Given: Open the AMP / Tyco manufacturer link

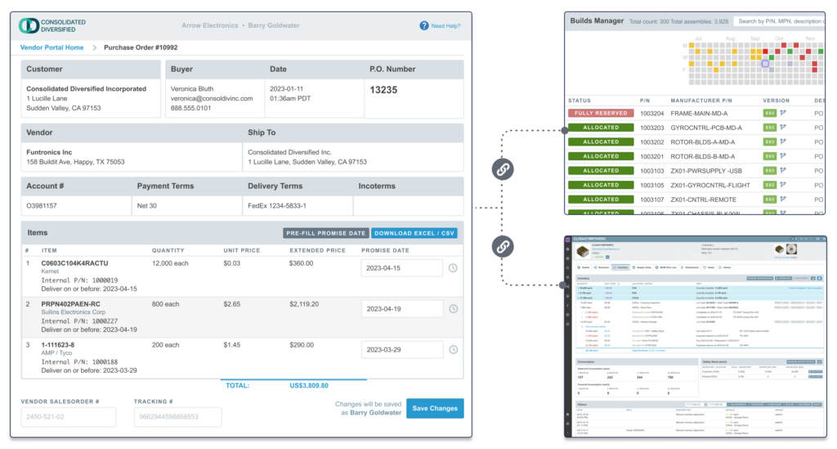Looking at the screenshot, I should point(56,352).
